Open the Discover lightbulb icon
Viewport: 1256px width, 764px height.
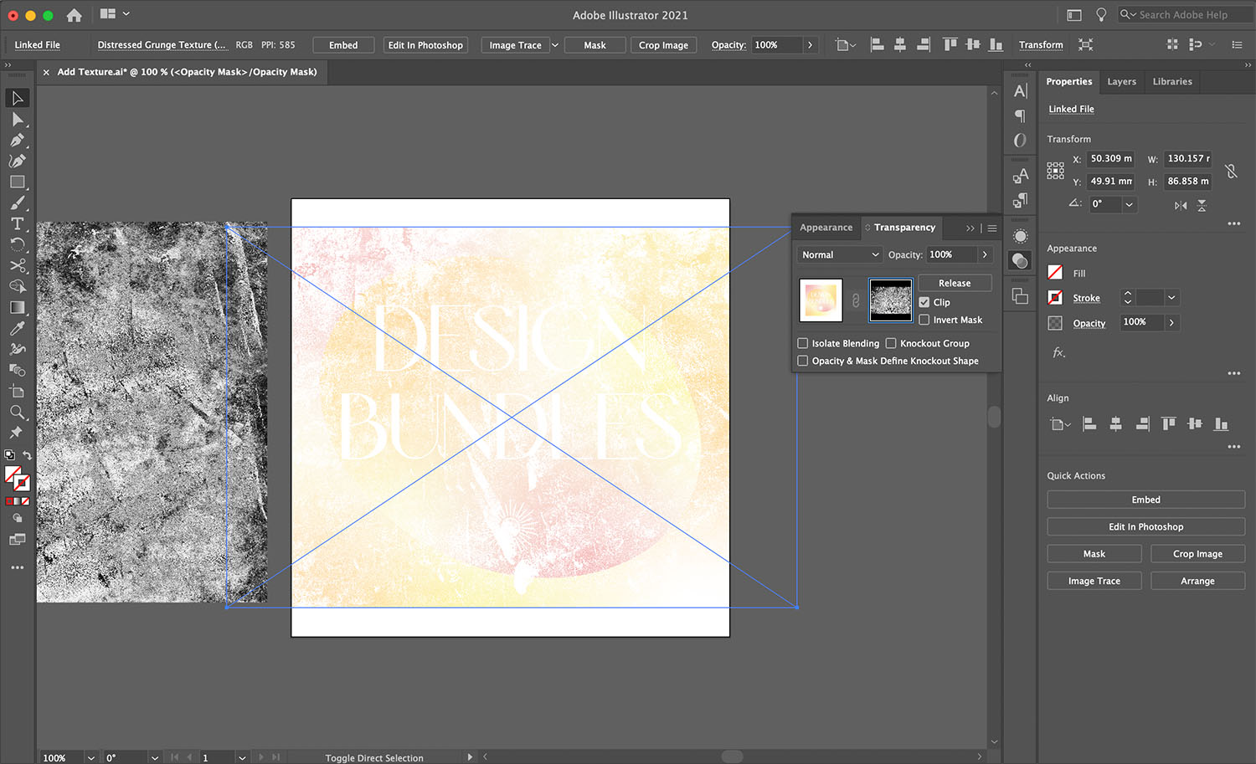click(x=1101, y=15)
